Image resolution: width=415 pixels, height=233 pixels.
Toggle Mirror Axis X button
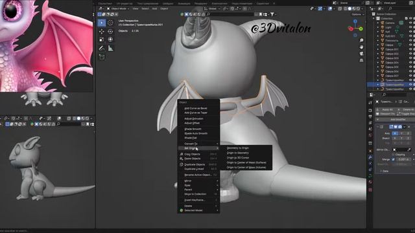click(x=395, y=133)
